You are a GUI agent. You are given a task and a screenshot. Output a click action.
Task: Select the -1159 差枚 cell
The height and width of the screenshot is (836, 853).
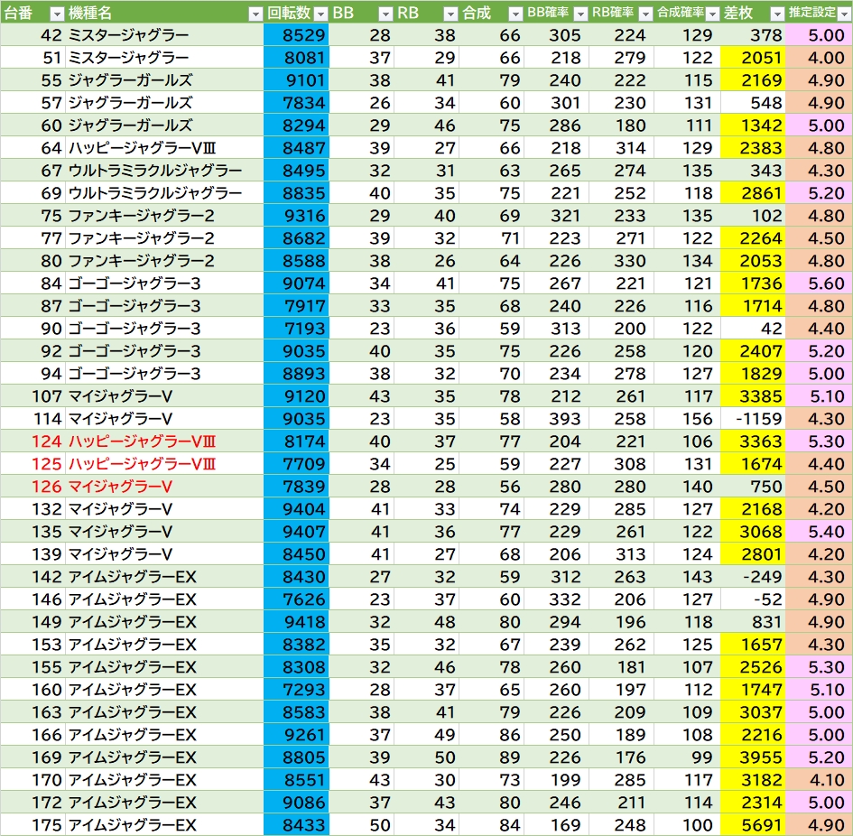click(x=753, y=419)
